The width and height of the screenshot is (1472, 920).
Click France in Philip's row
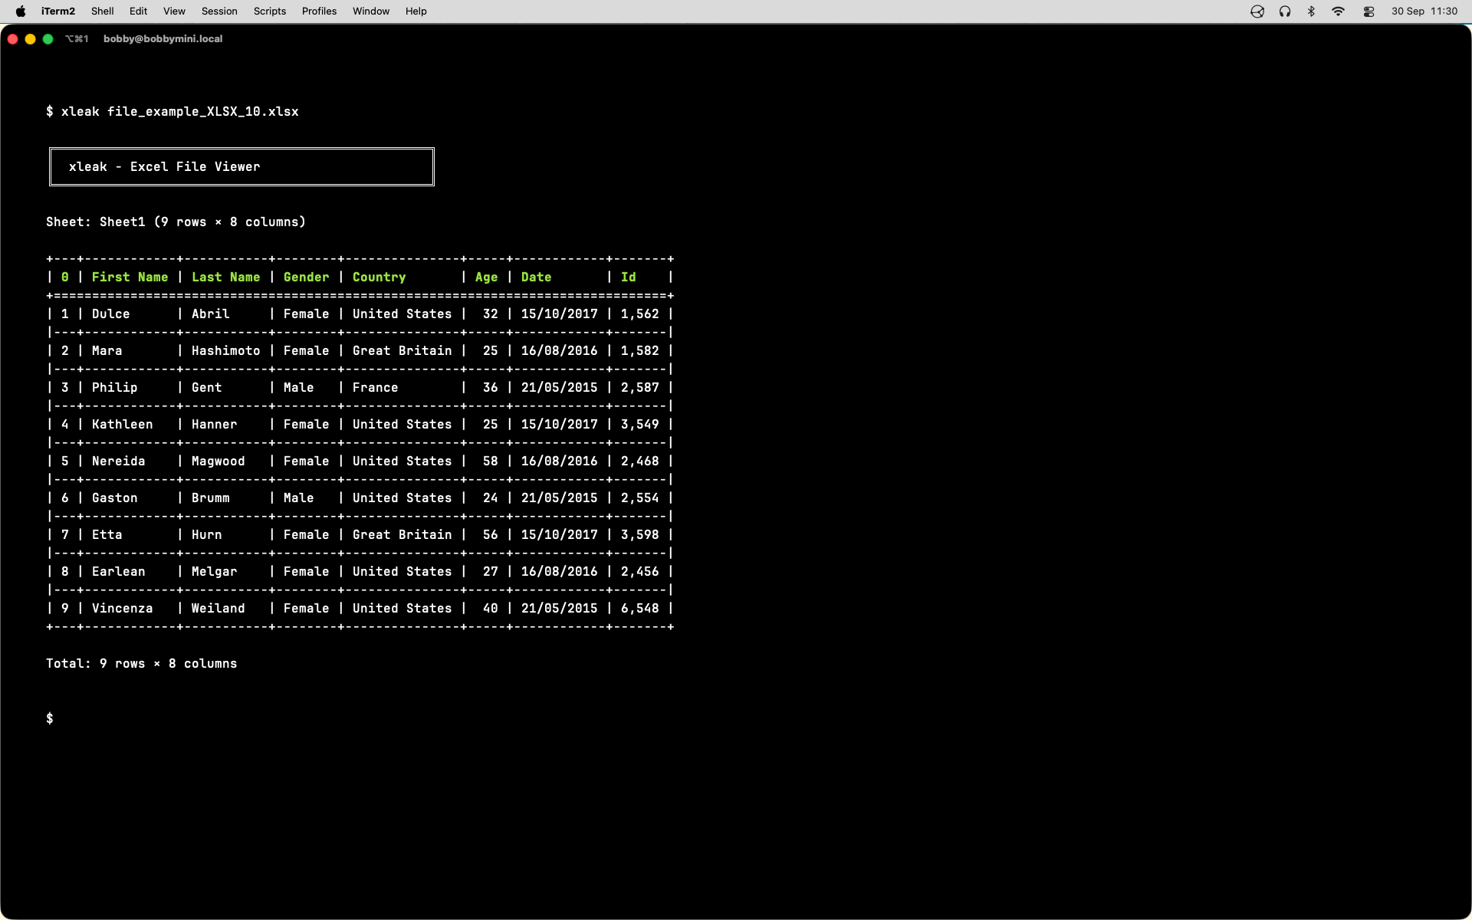point(376,388)
